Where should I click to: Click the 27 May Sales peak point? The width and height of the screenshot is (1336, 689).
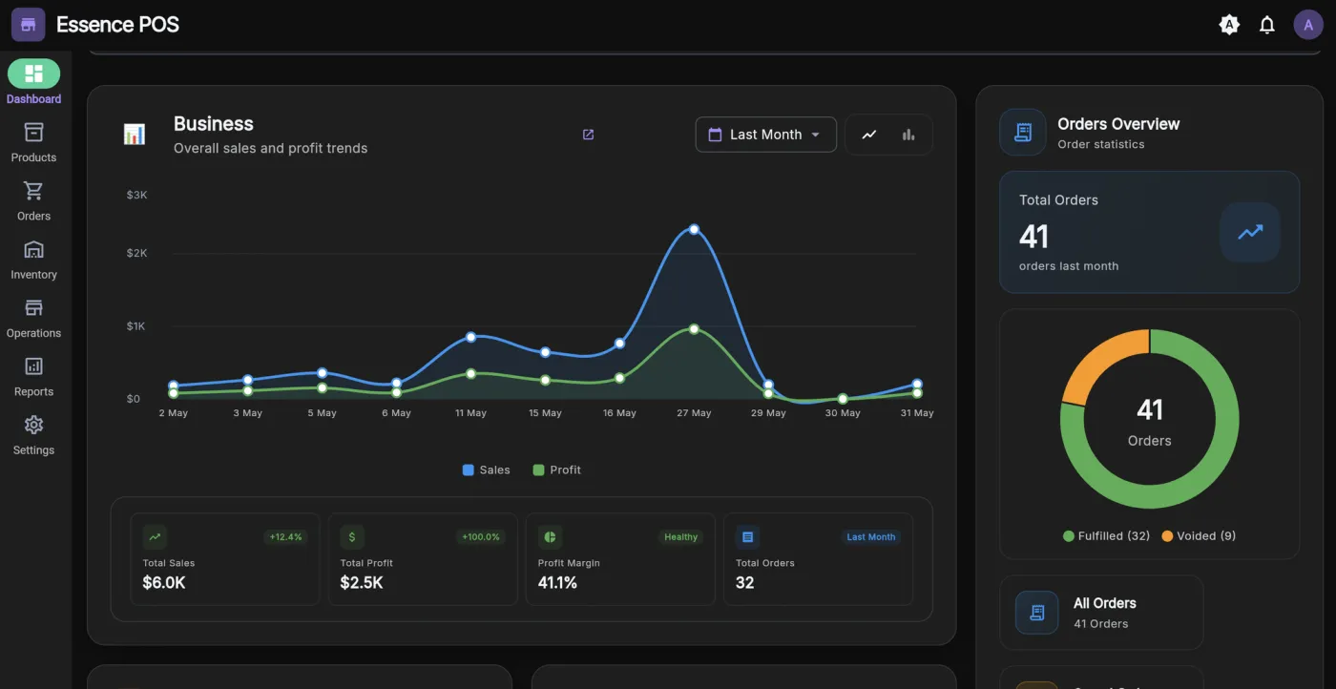click(x=694, y=229)
